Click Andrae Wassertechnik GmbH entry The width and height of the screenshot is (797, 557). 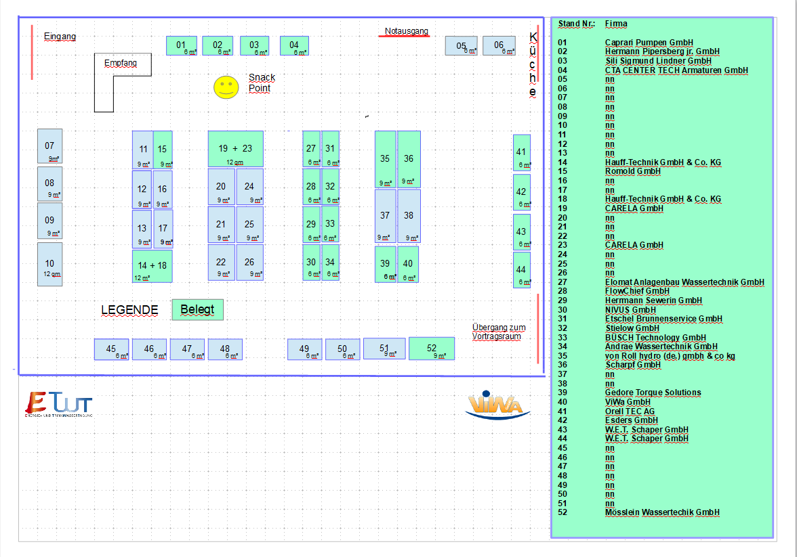(x=661, y=347)
